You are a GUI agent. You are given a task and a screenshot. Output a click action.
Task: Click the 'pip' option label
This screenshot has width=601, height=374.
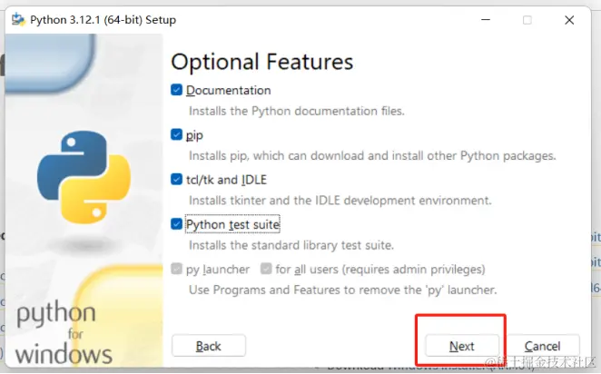(194, 135)
